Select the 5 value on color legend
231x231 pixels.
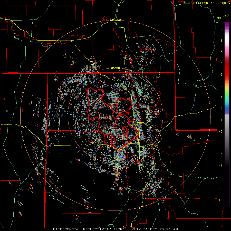coord(222,52)
